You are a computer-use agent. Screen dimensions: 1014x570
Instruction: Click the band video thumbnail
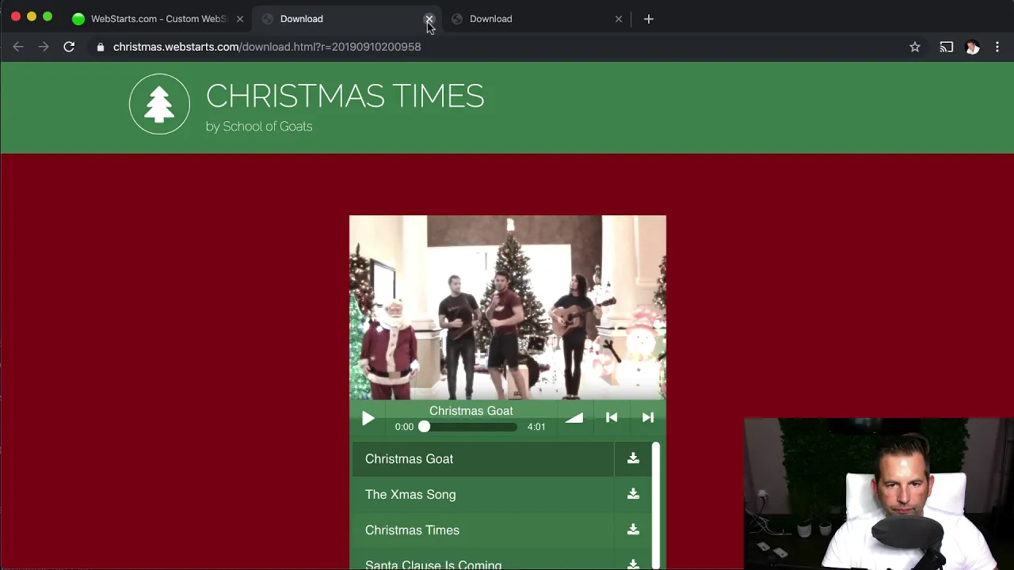pyautogui.click(x=508, y=308)
